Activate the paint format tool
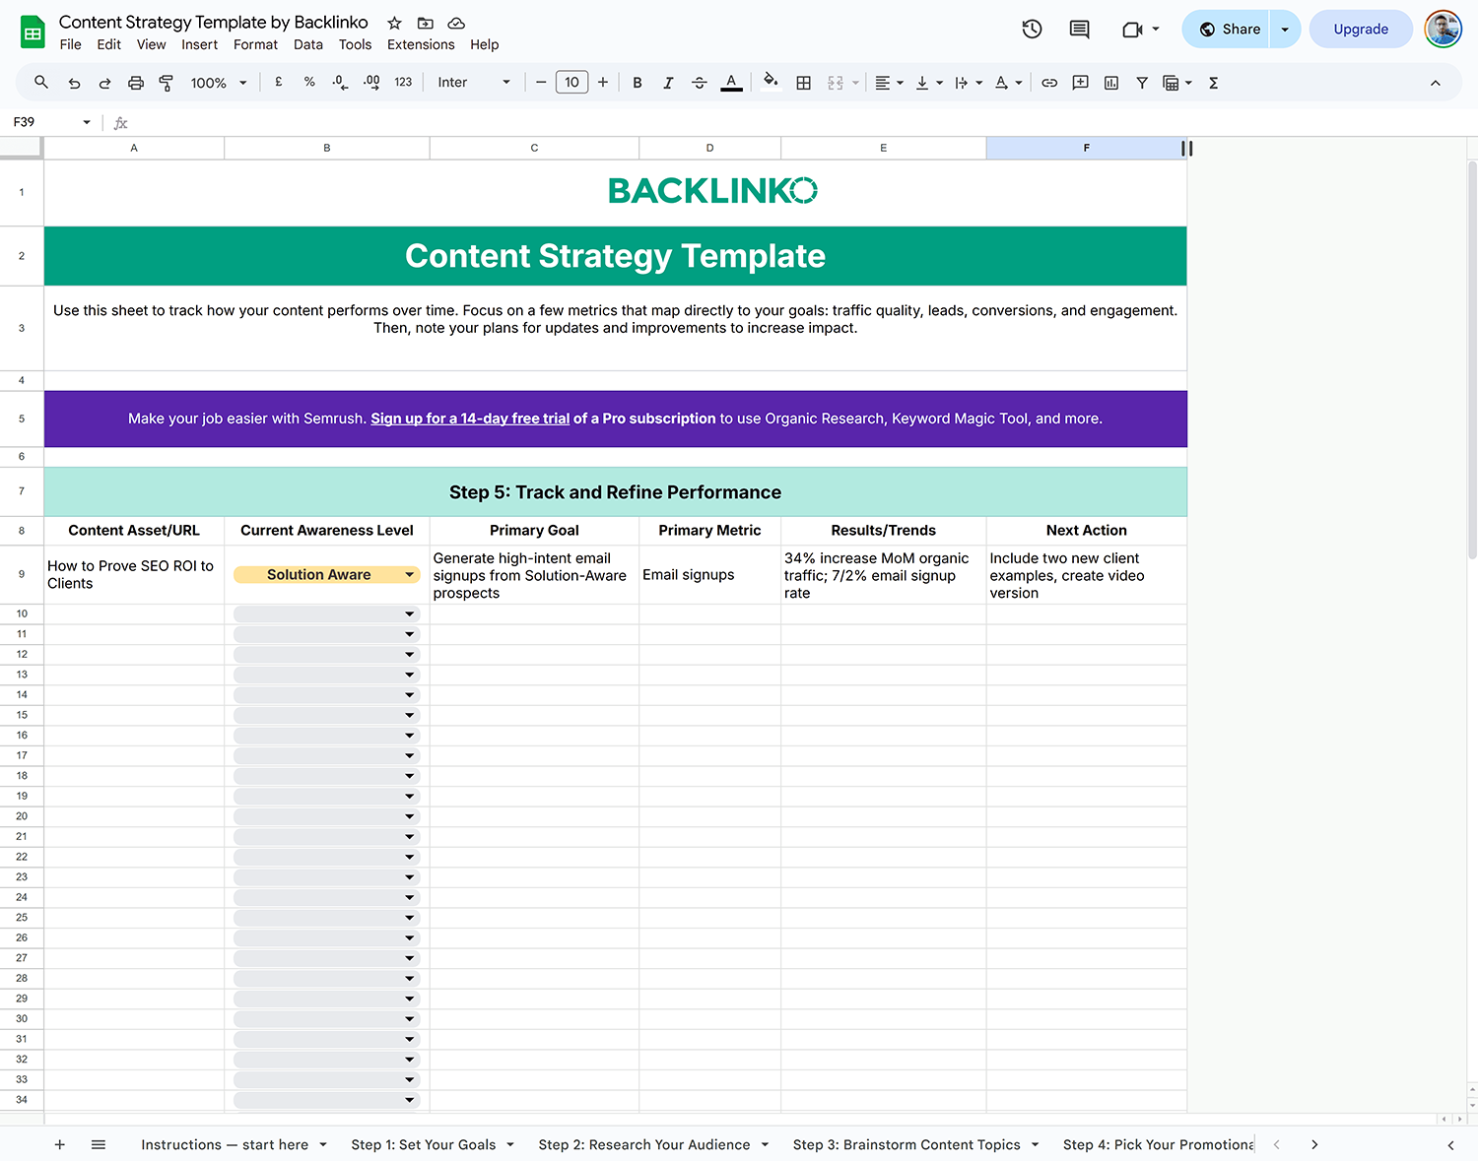This screenshot has width=1478, height=1161. coord(167,84)
